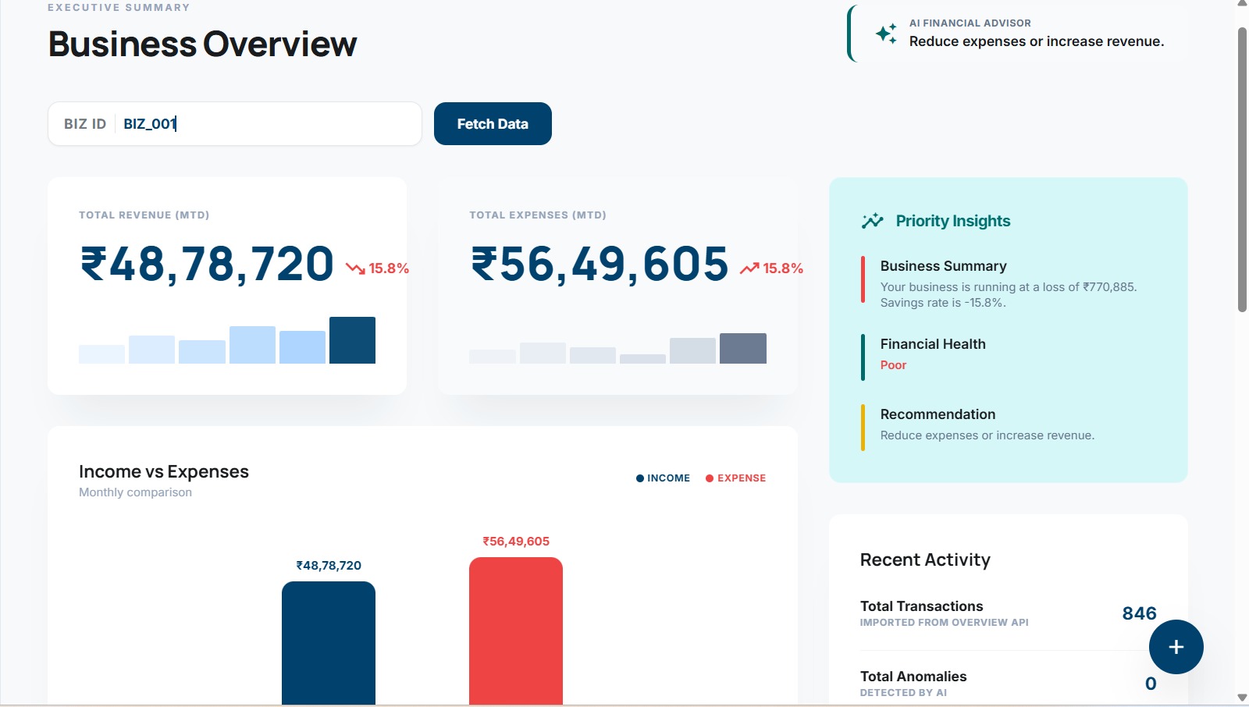Click the Total Anomalies row
Screen dimensions: 1249x707
point(1009,683)
